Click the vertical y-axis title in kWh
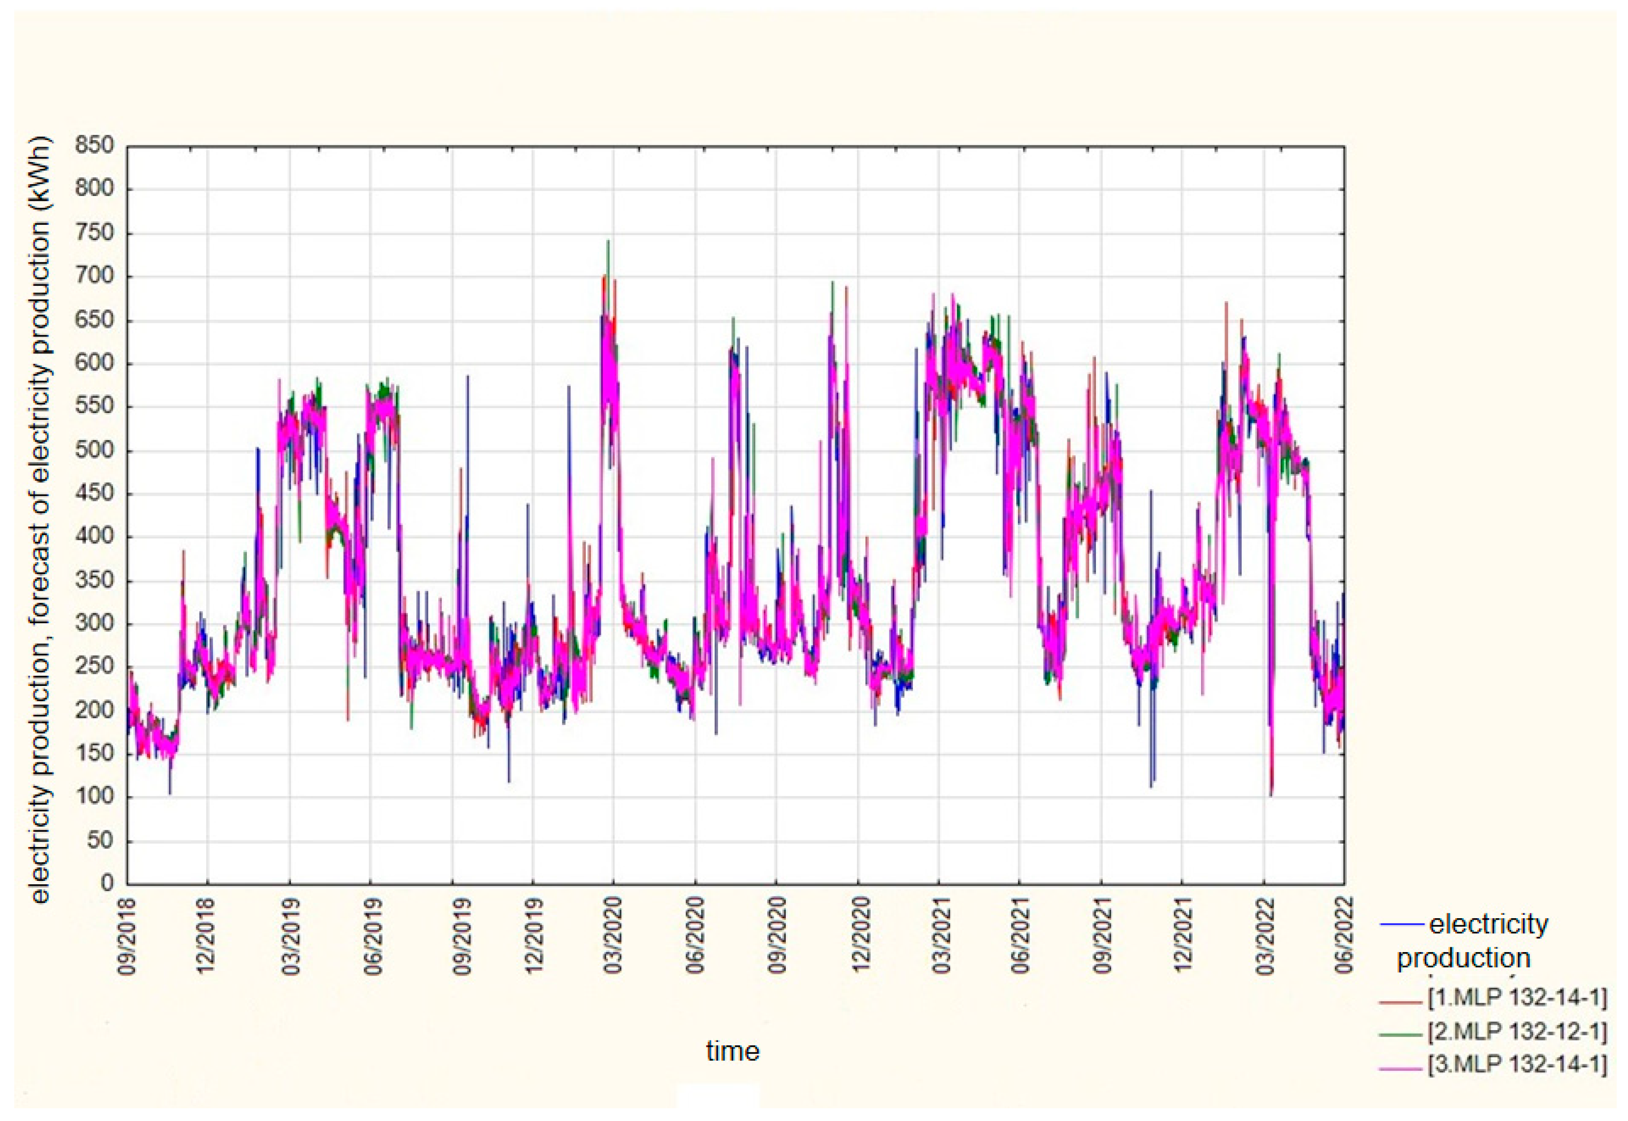Image resolution: width=1628 pixels, height=1121 pixels. click(x=41, y=520)
